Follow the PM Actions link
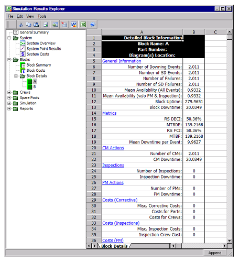 click(x=113, y=182)
